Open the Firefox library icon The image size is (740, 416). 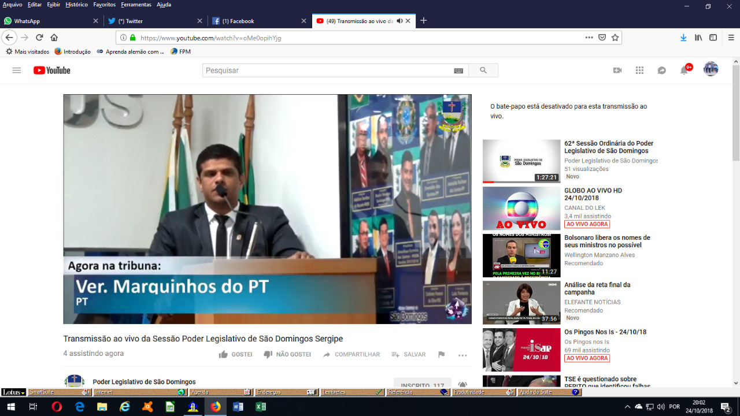pos(698,38)
